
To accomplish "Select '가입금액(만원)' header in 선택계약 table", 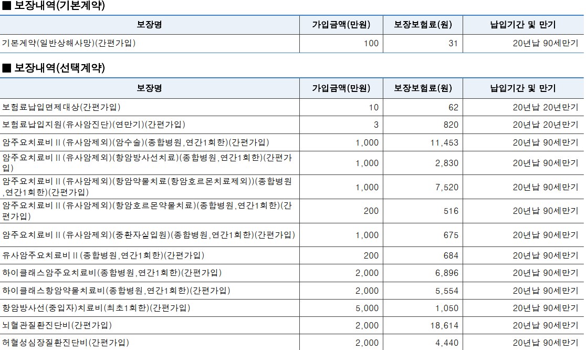I will click(341, 88).
